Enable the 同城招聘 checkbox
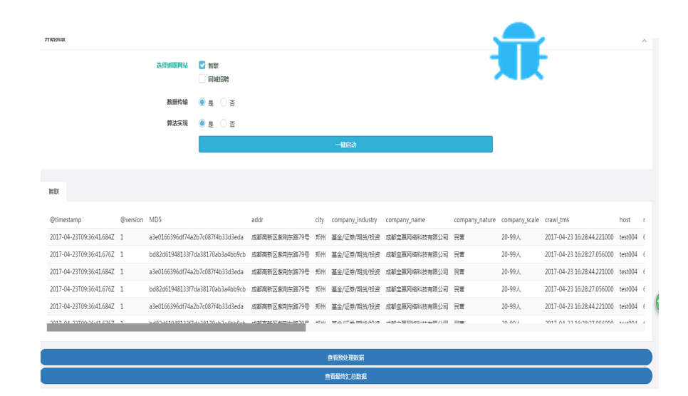This screenshot has width=688, height=396. click(x=202, y=79)
